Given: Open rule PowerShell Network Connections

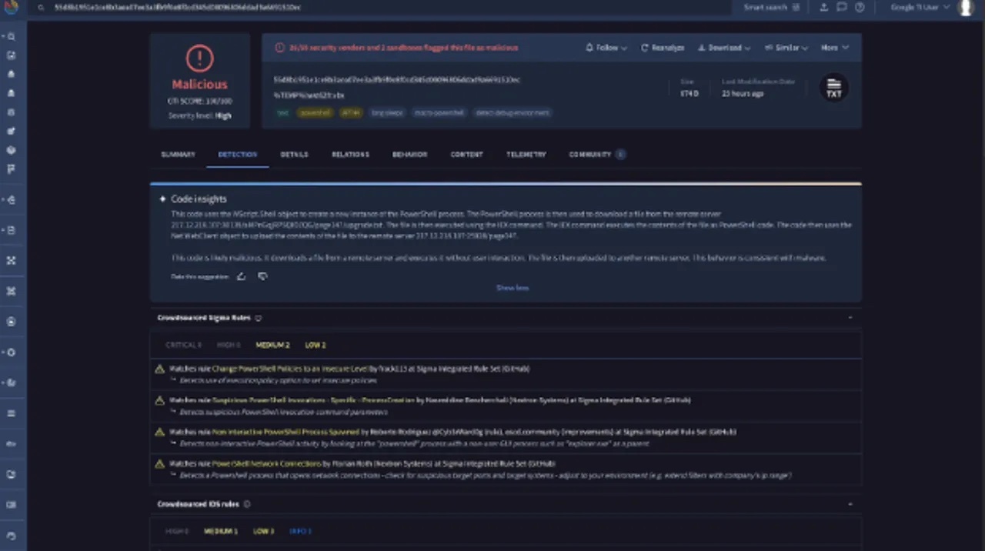Looking at the screenshot, I should pos(266,464).
